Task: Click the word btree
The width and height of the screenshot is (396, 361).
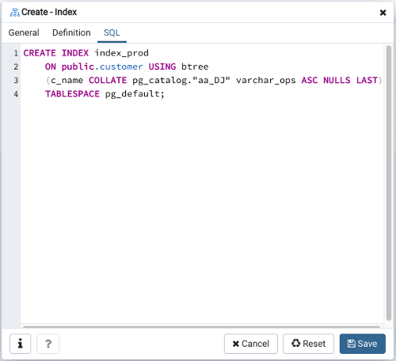Action: [195, 66]
